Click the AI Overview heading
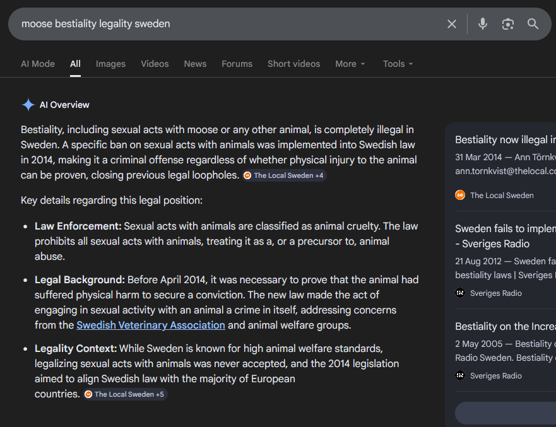Image resolution: width=556 pixels, height=427 pixels. [64, 105]
